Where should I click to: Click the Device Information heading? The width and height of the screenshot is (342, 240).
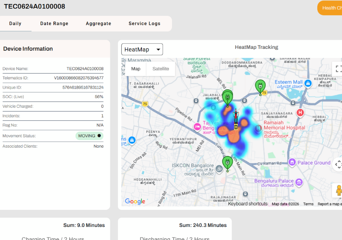28,49
